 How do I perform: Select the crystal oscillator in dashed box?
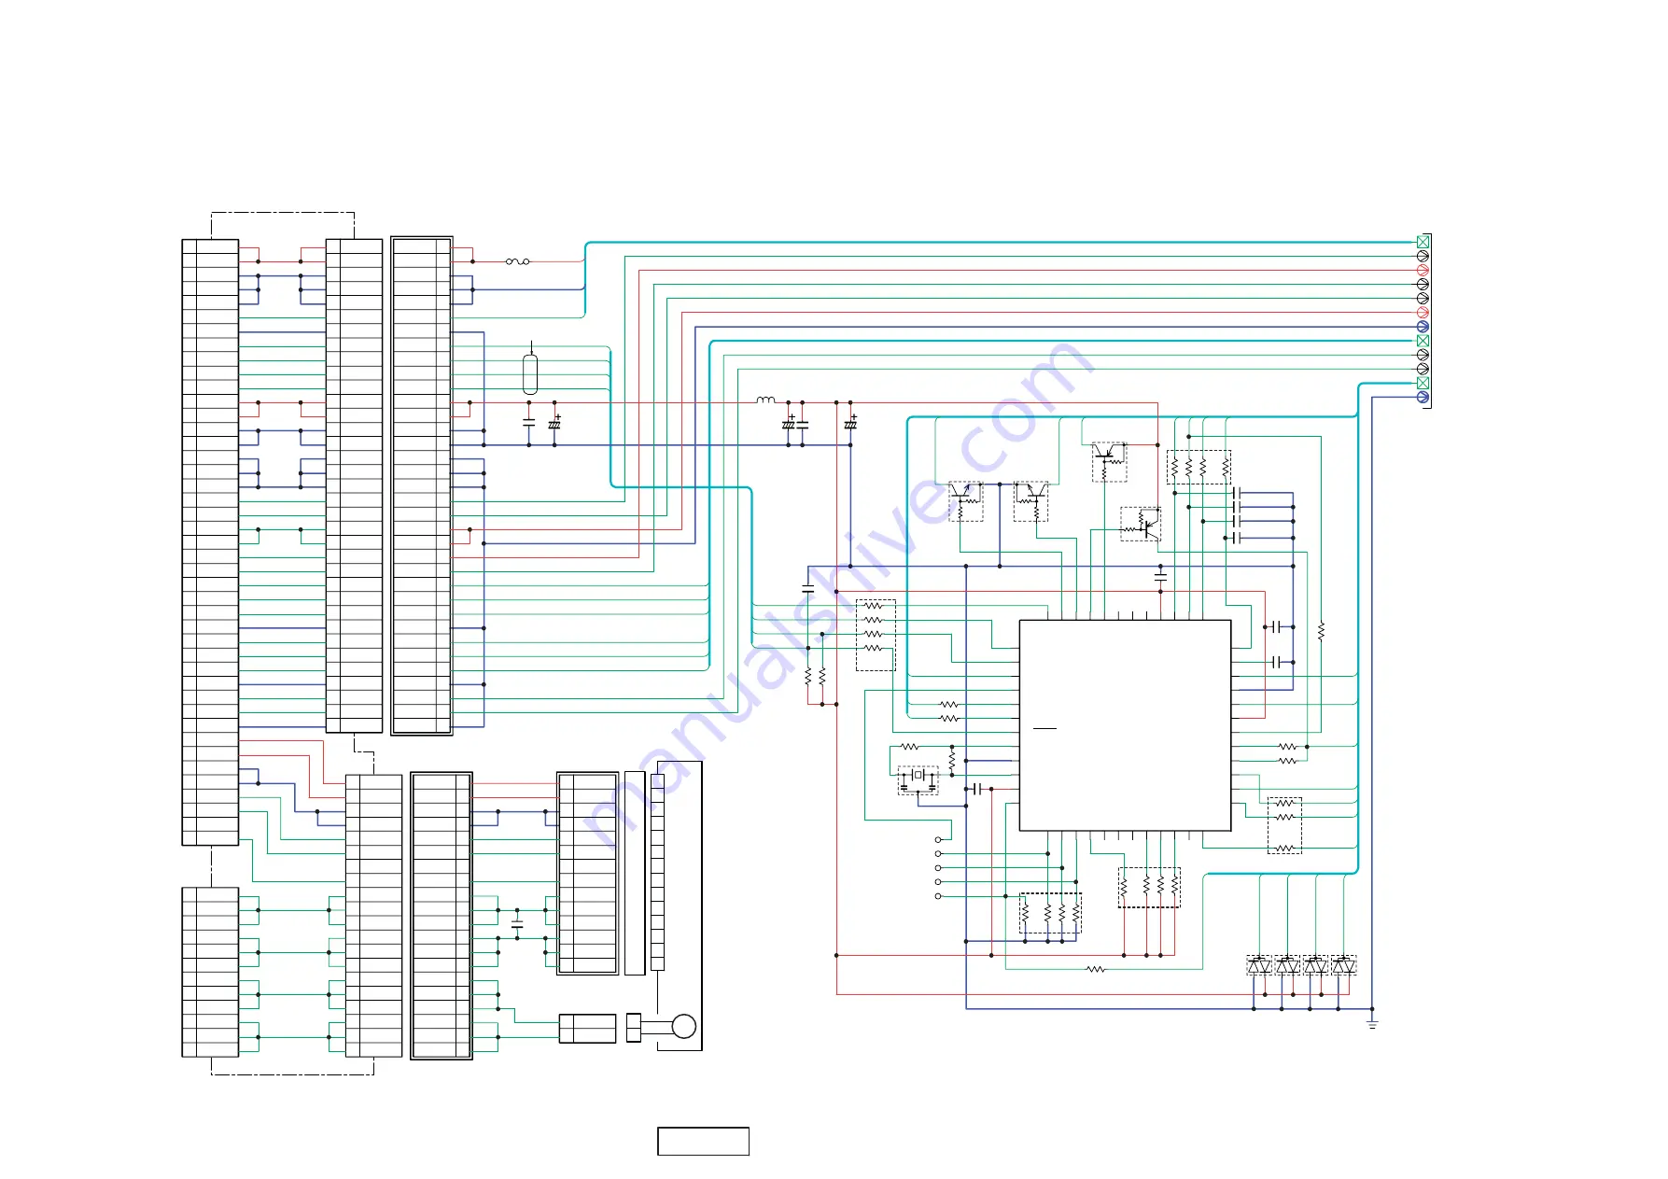[918, 780]
